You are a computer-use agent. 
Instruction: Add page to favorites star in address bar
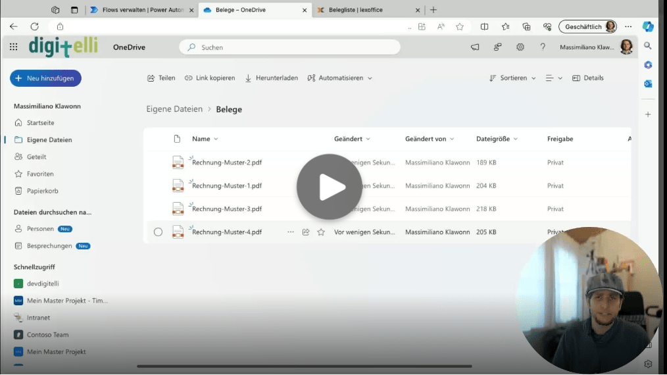460,26
